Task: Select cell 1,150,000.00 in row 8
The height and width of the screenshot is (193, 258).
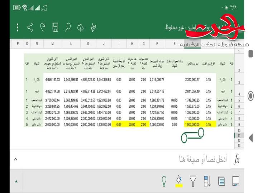Action: coord(192,119)
